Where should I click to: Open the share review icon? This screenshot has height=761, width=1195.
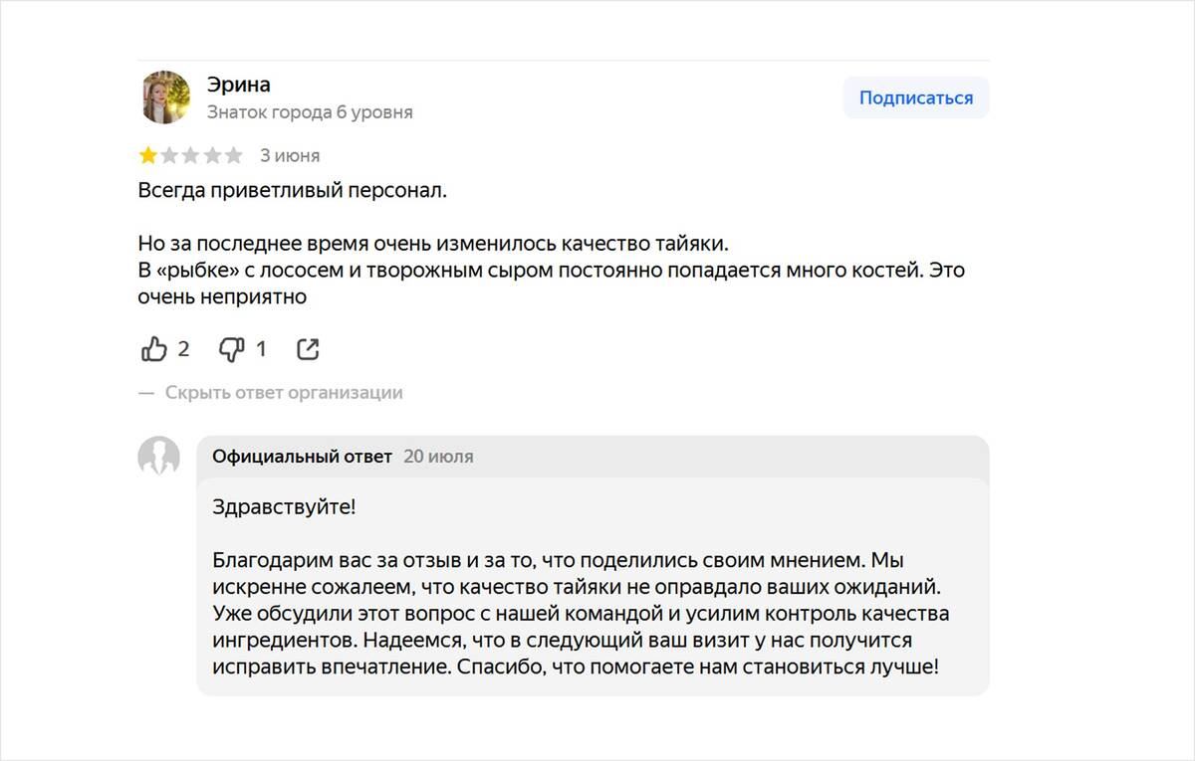coord(307,348)
